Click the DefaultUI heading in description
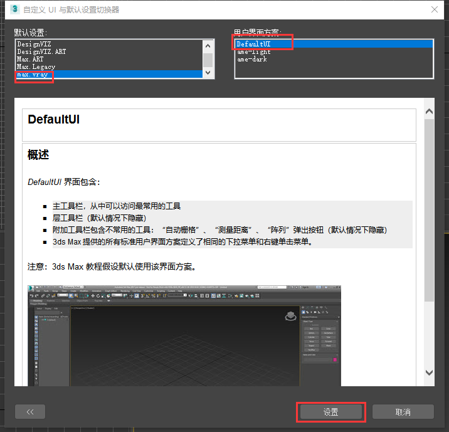The height and width of the screenshot is (432, 449). tap(53, 119)
